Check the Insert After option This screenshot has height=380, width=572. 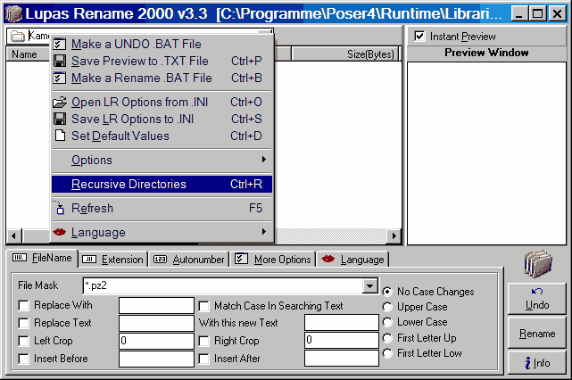click(x=204, y=359)
